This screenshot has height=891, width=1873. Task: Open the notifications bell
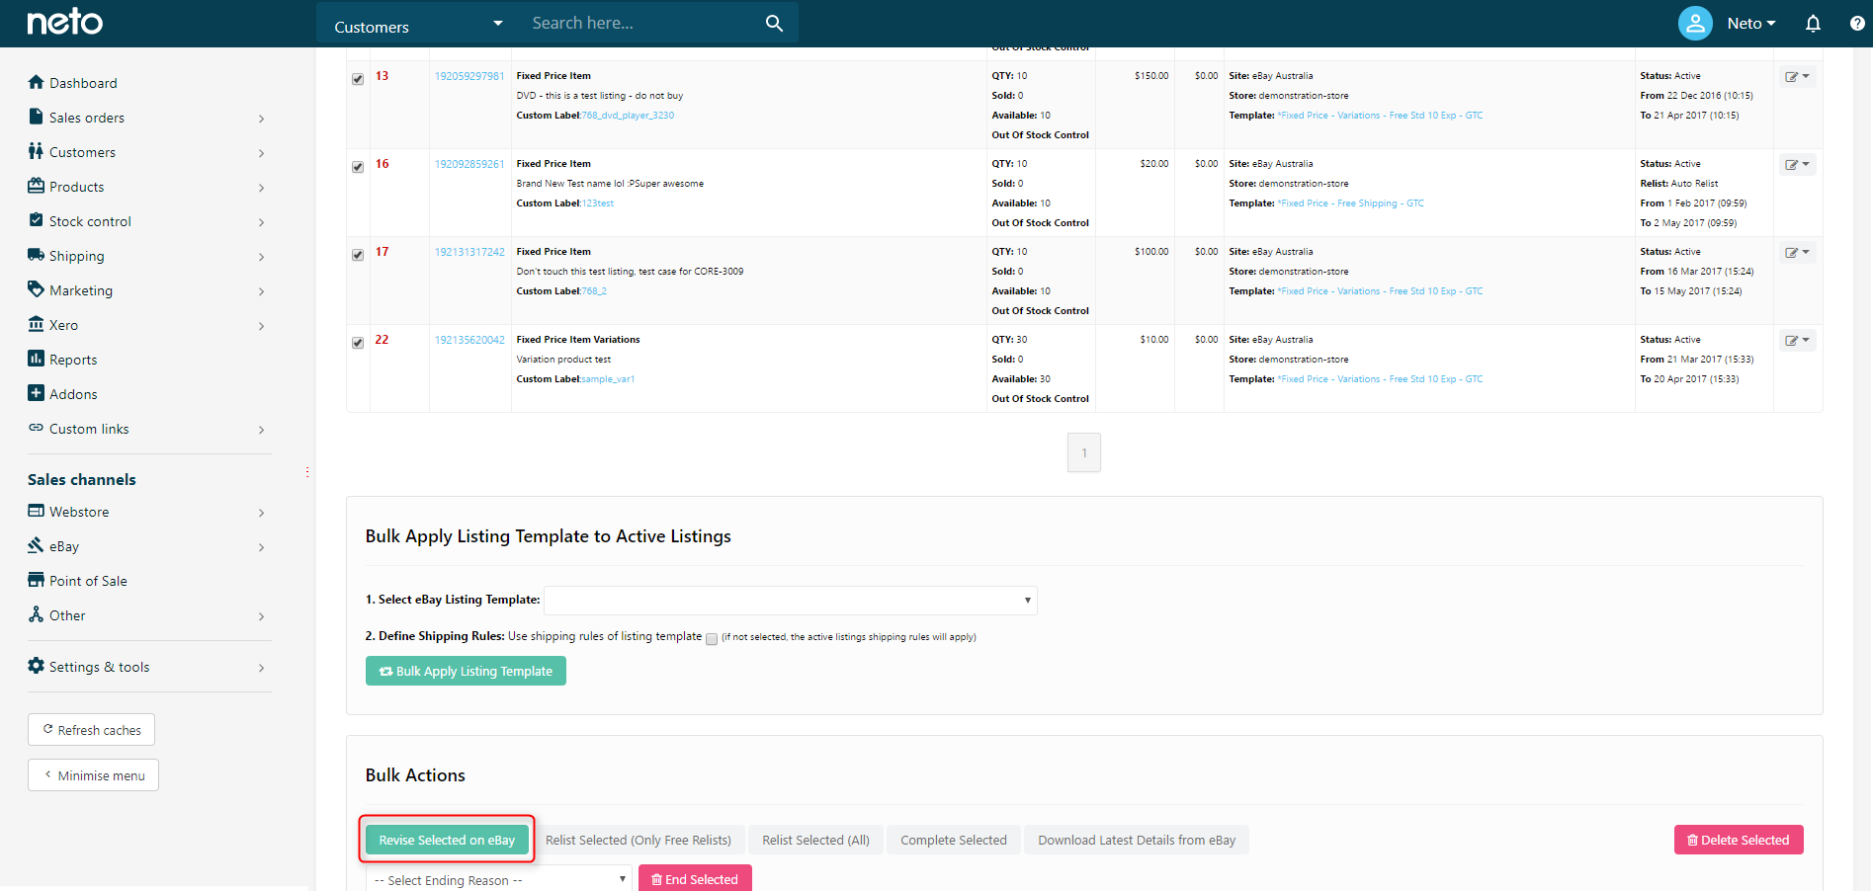coord(1813,23)
